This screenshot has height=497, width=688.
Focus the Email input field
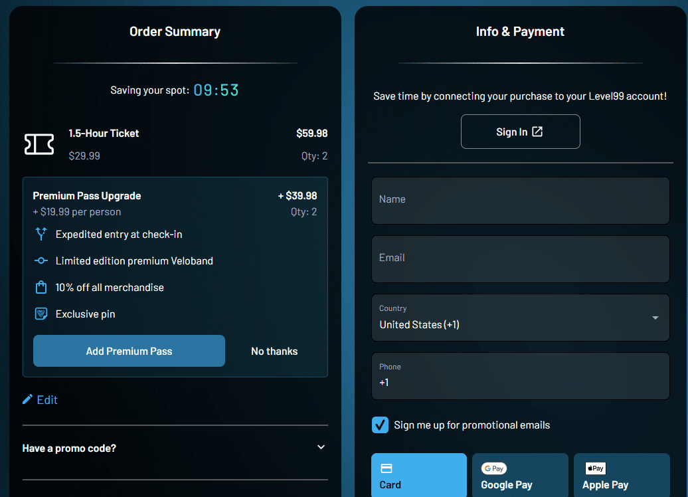521,259
